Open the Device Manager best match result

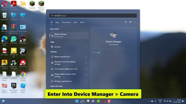[x=69, y=35]
